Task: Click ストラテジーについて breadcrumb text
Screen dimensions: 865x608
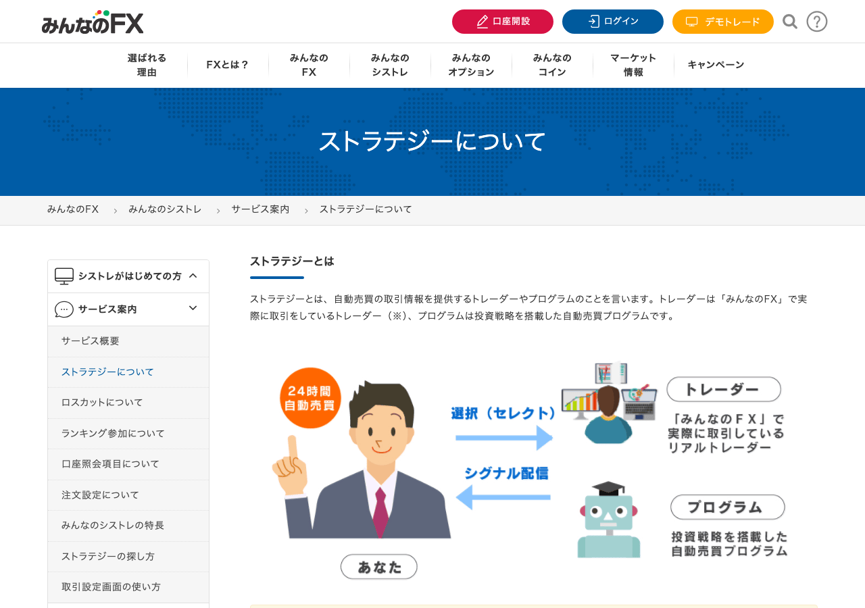Action: (x=366, y=209)
